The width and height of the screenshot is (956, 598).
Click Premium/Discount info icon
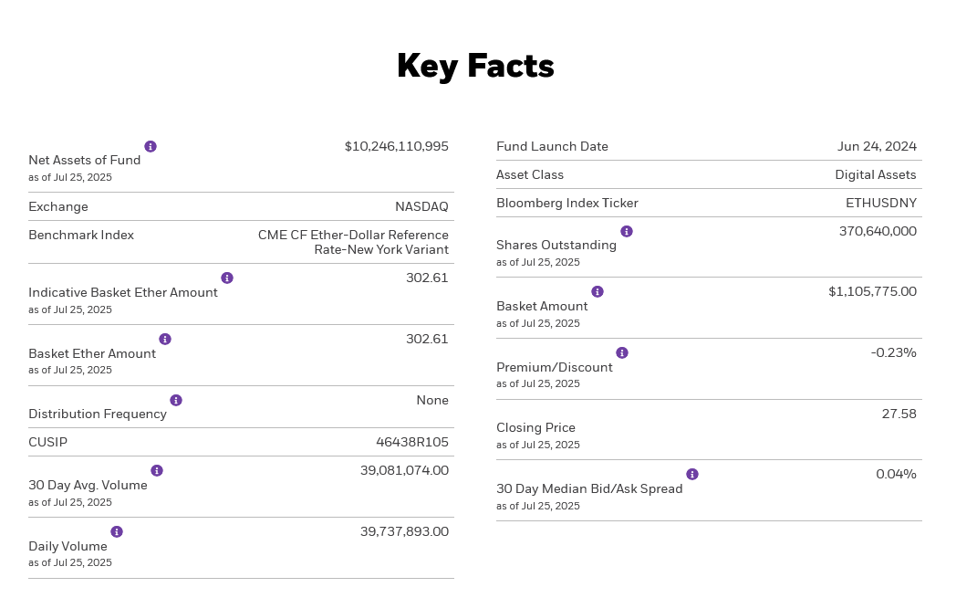(622, 352)
